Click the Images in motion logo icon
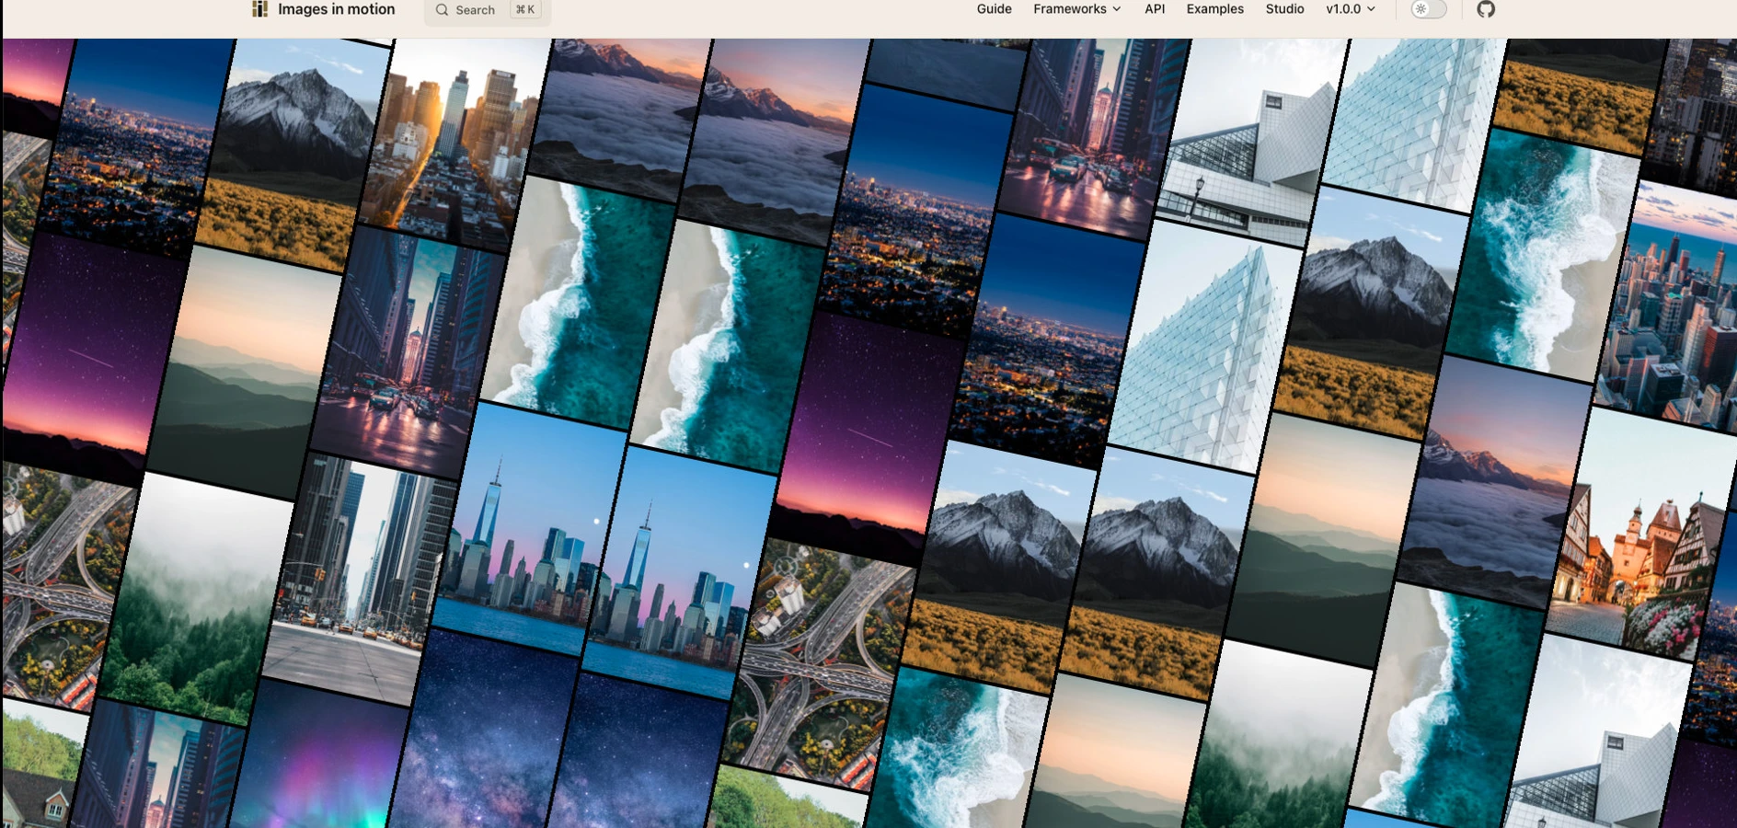The height and width of the screenshot is (828, 1737). [259, 9]
